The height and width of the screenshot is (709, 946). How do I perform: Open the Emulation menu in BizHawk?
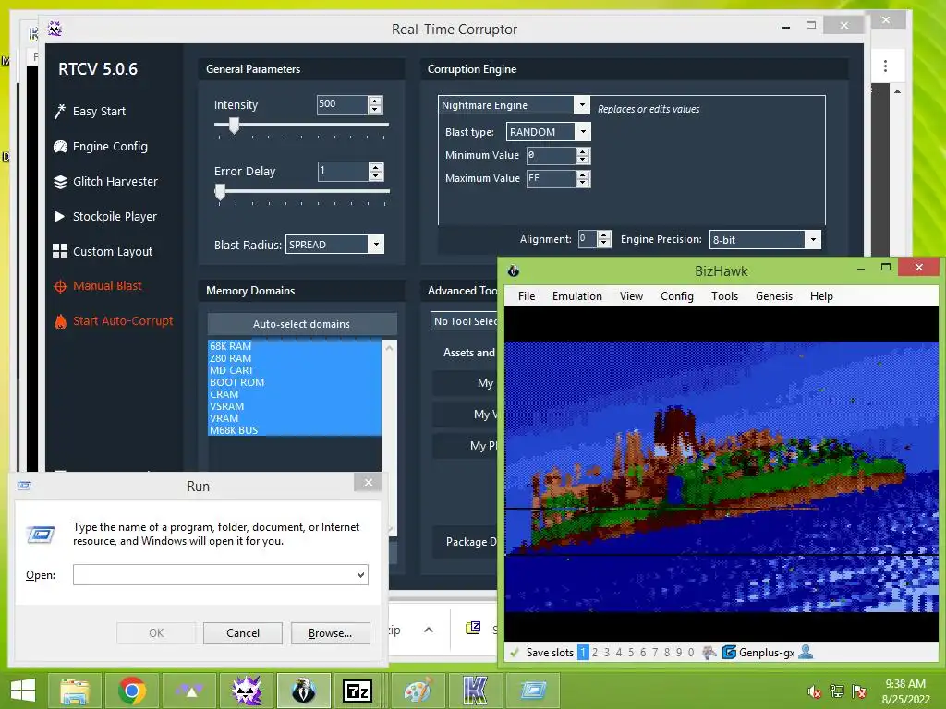tap(577, 296)
